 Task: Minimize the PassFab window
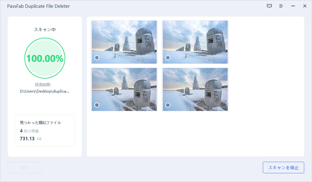pos(293,6)
